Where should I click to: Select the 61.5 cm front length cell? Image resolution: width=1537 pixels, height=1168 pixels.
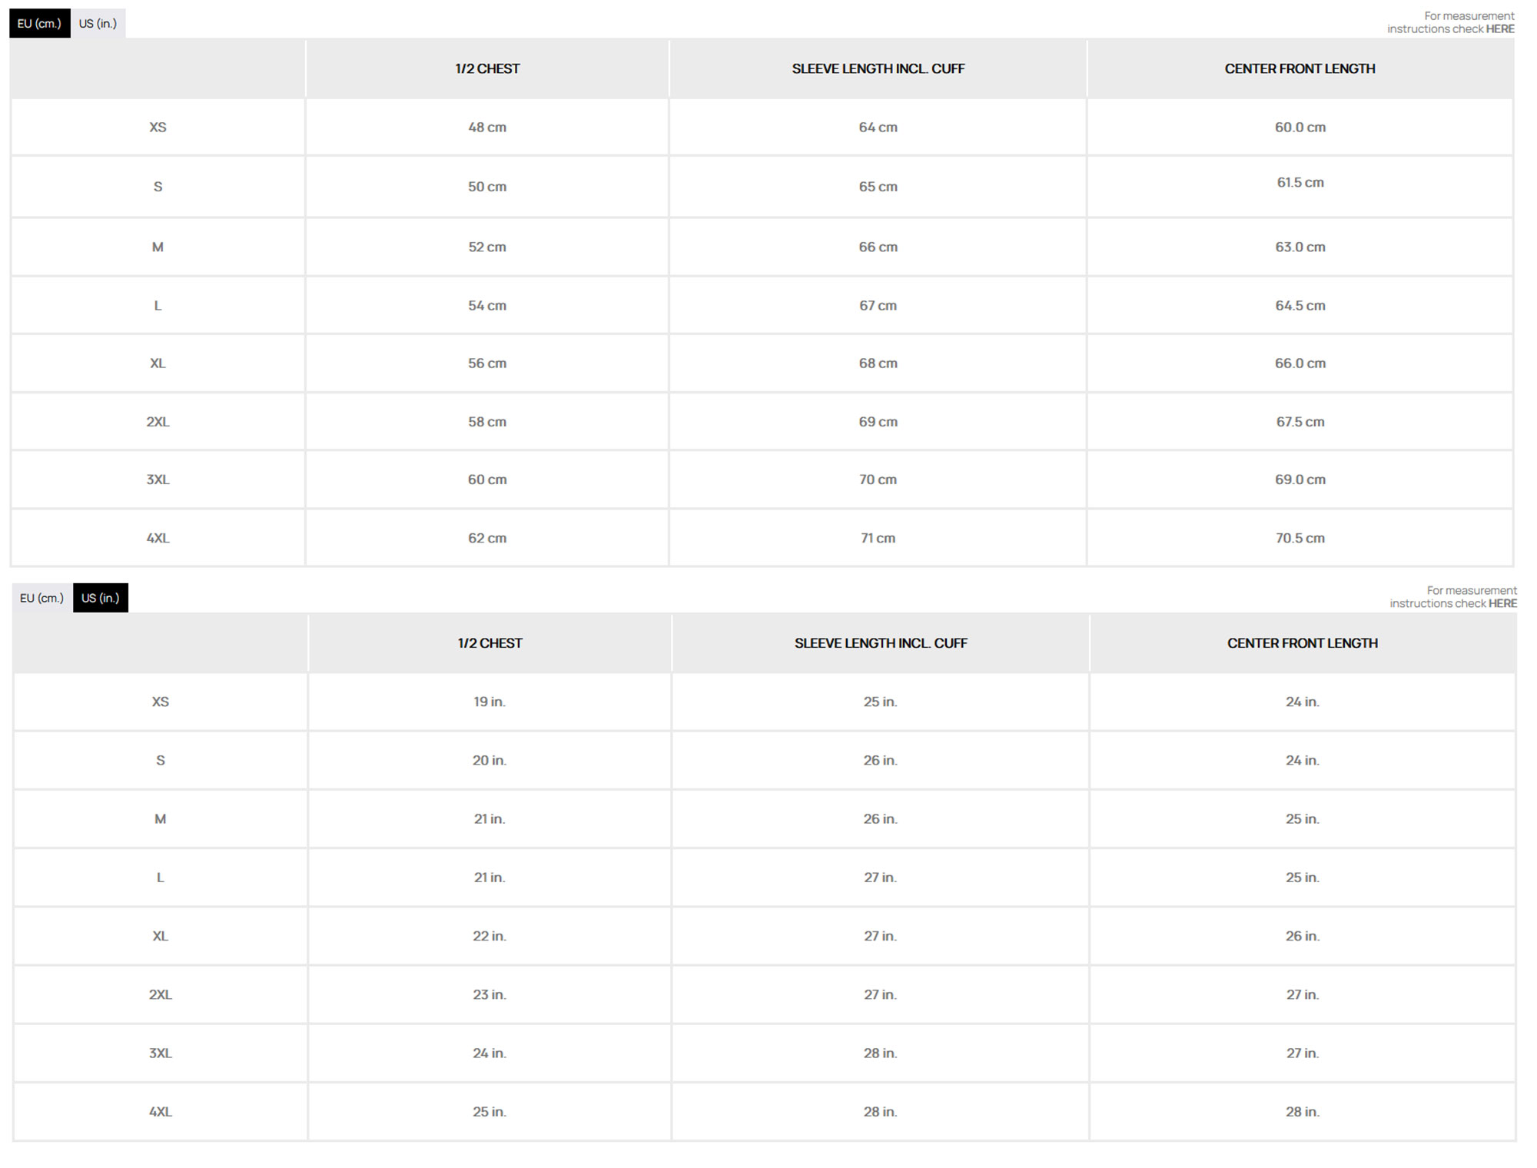pos(1300,183)
